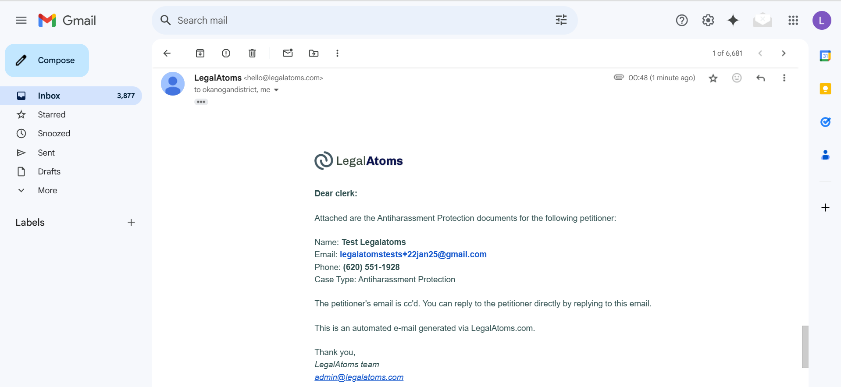This screenshot has height=387, width=841.
Task: Click the attachment paperclip icon
Action: (619, 77)
